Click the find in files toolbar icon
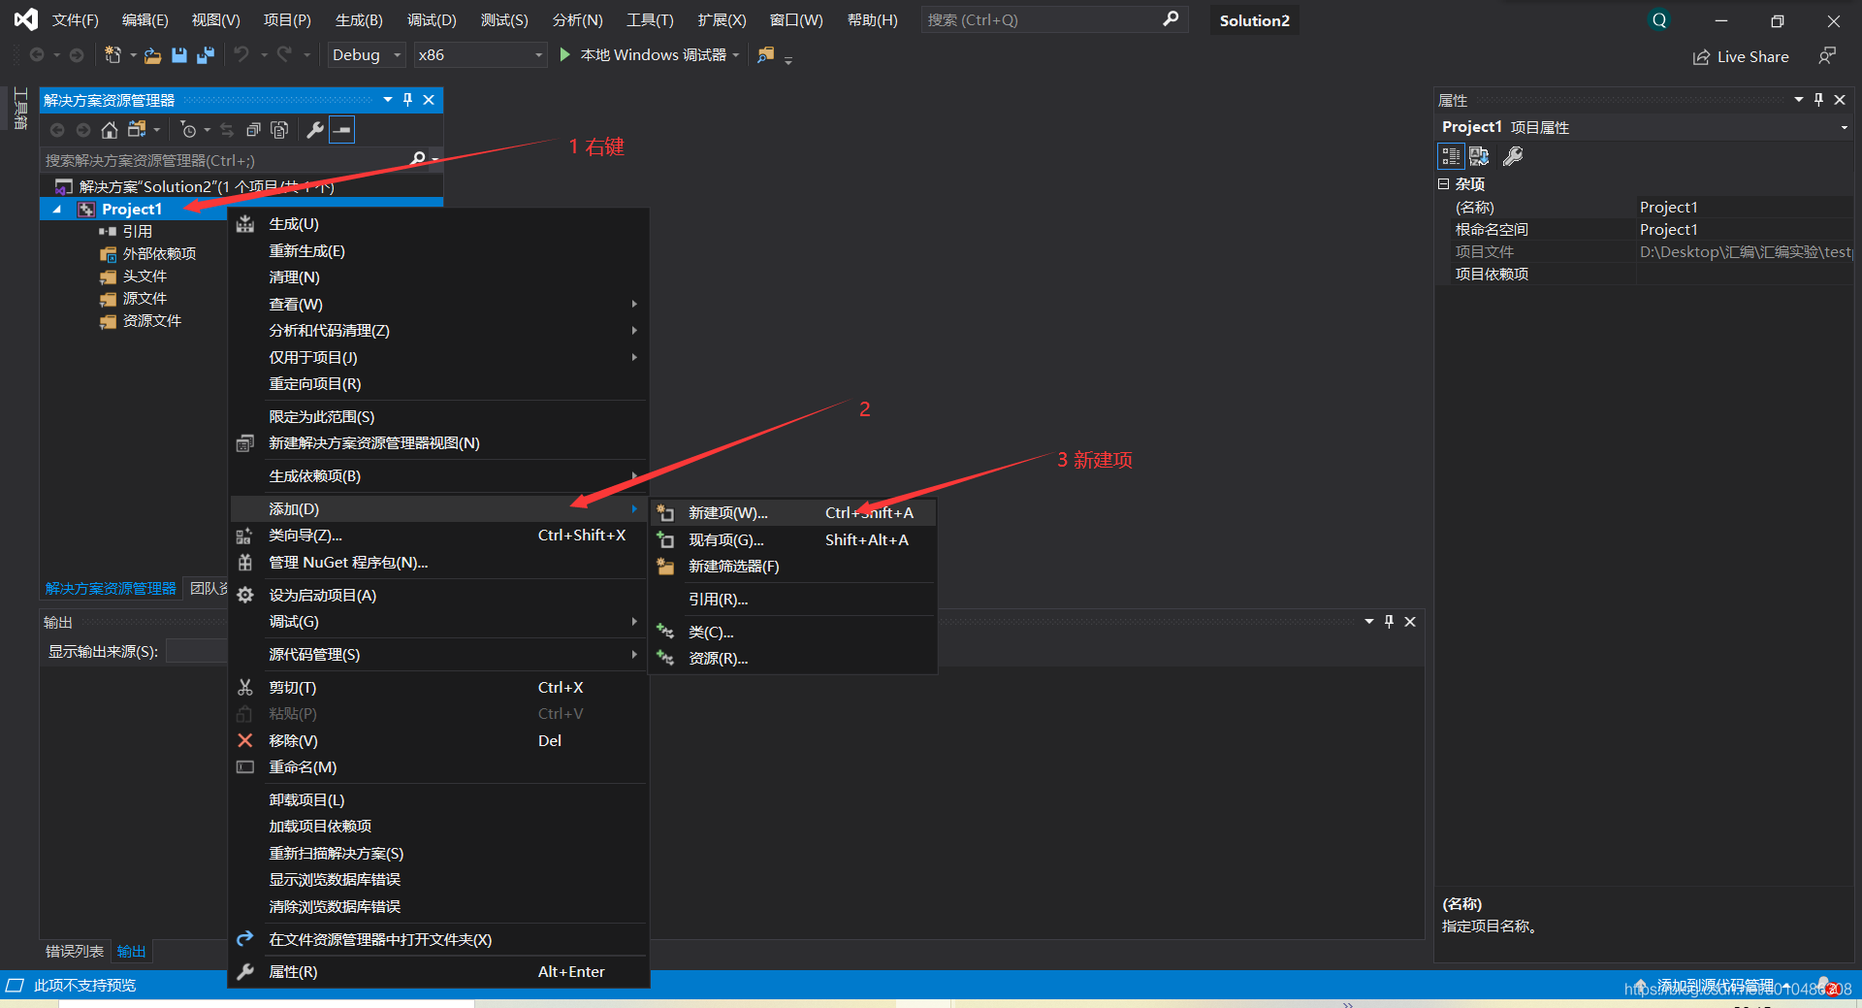1862x1008 pixels. pos(766,55)
